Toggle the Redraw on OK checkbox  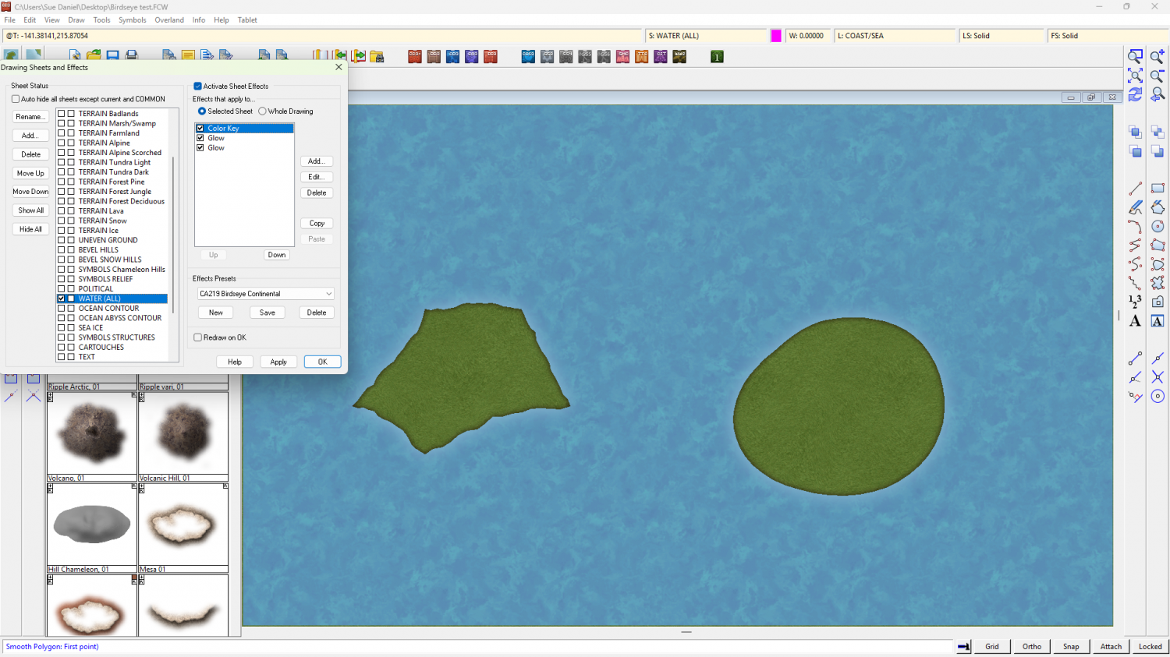[198, 337]
